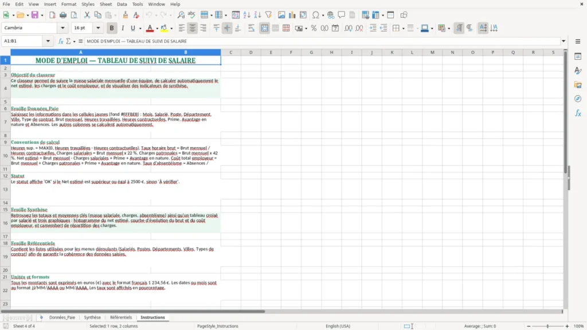
Task: Run the spelling check
Action: 191,15
